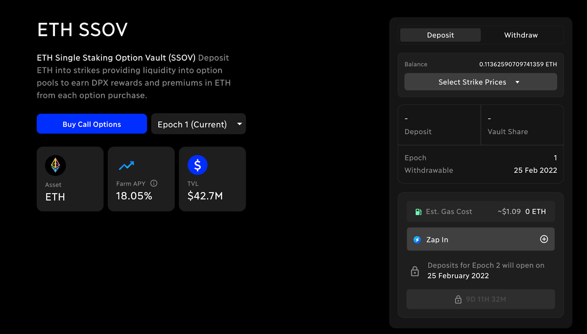
Task: Click the Balance label
Action: [x=416, y=64]
